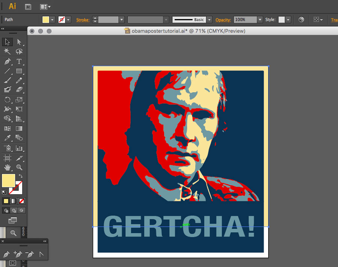The image size is (338, 267).
Task: Open the stroke color dropdown in control bar
Action: click(x=68, y=19)
